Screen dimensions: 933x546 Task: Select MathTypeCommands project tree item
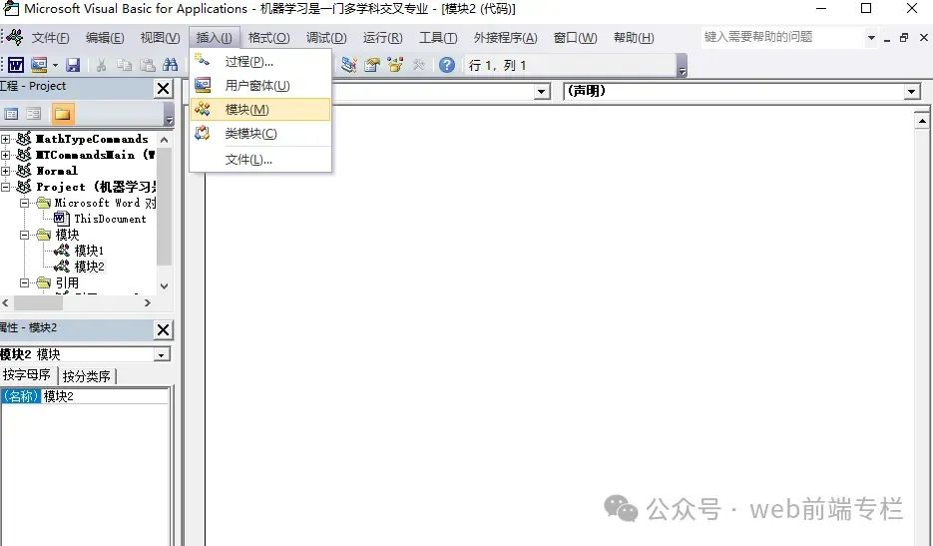92,139
